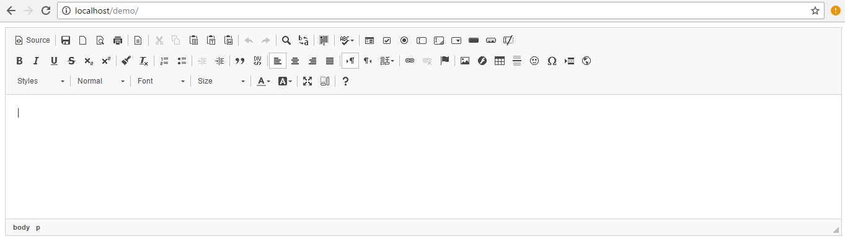Open the Spell Checker dropdown

pos(347,40)
